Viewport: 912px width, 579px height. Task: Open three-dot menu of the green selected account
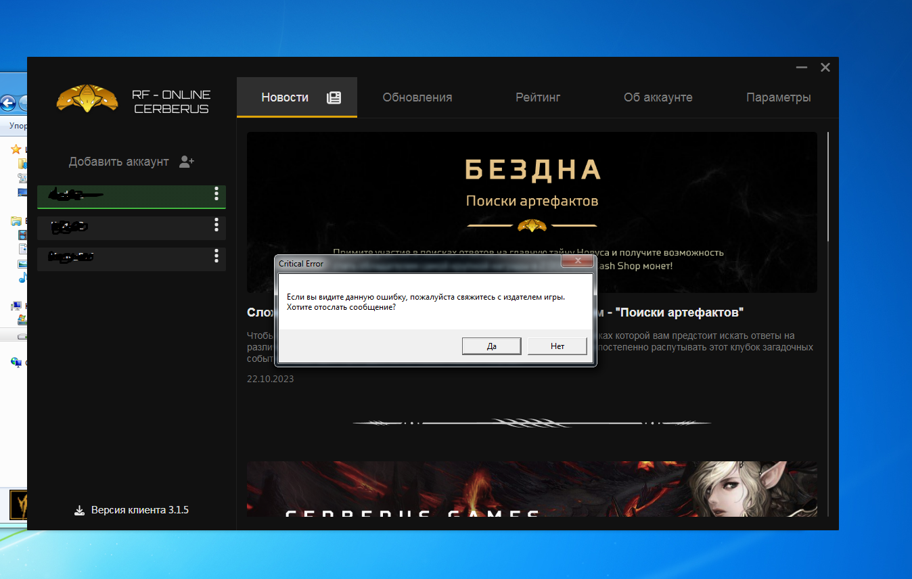click(216, 194)
